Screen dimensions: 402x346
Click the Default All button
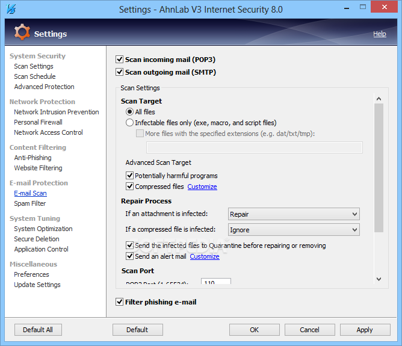[38, 330]
